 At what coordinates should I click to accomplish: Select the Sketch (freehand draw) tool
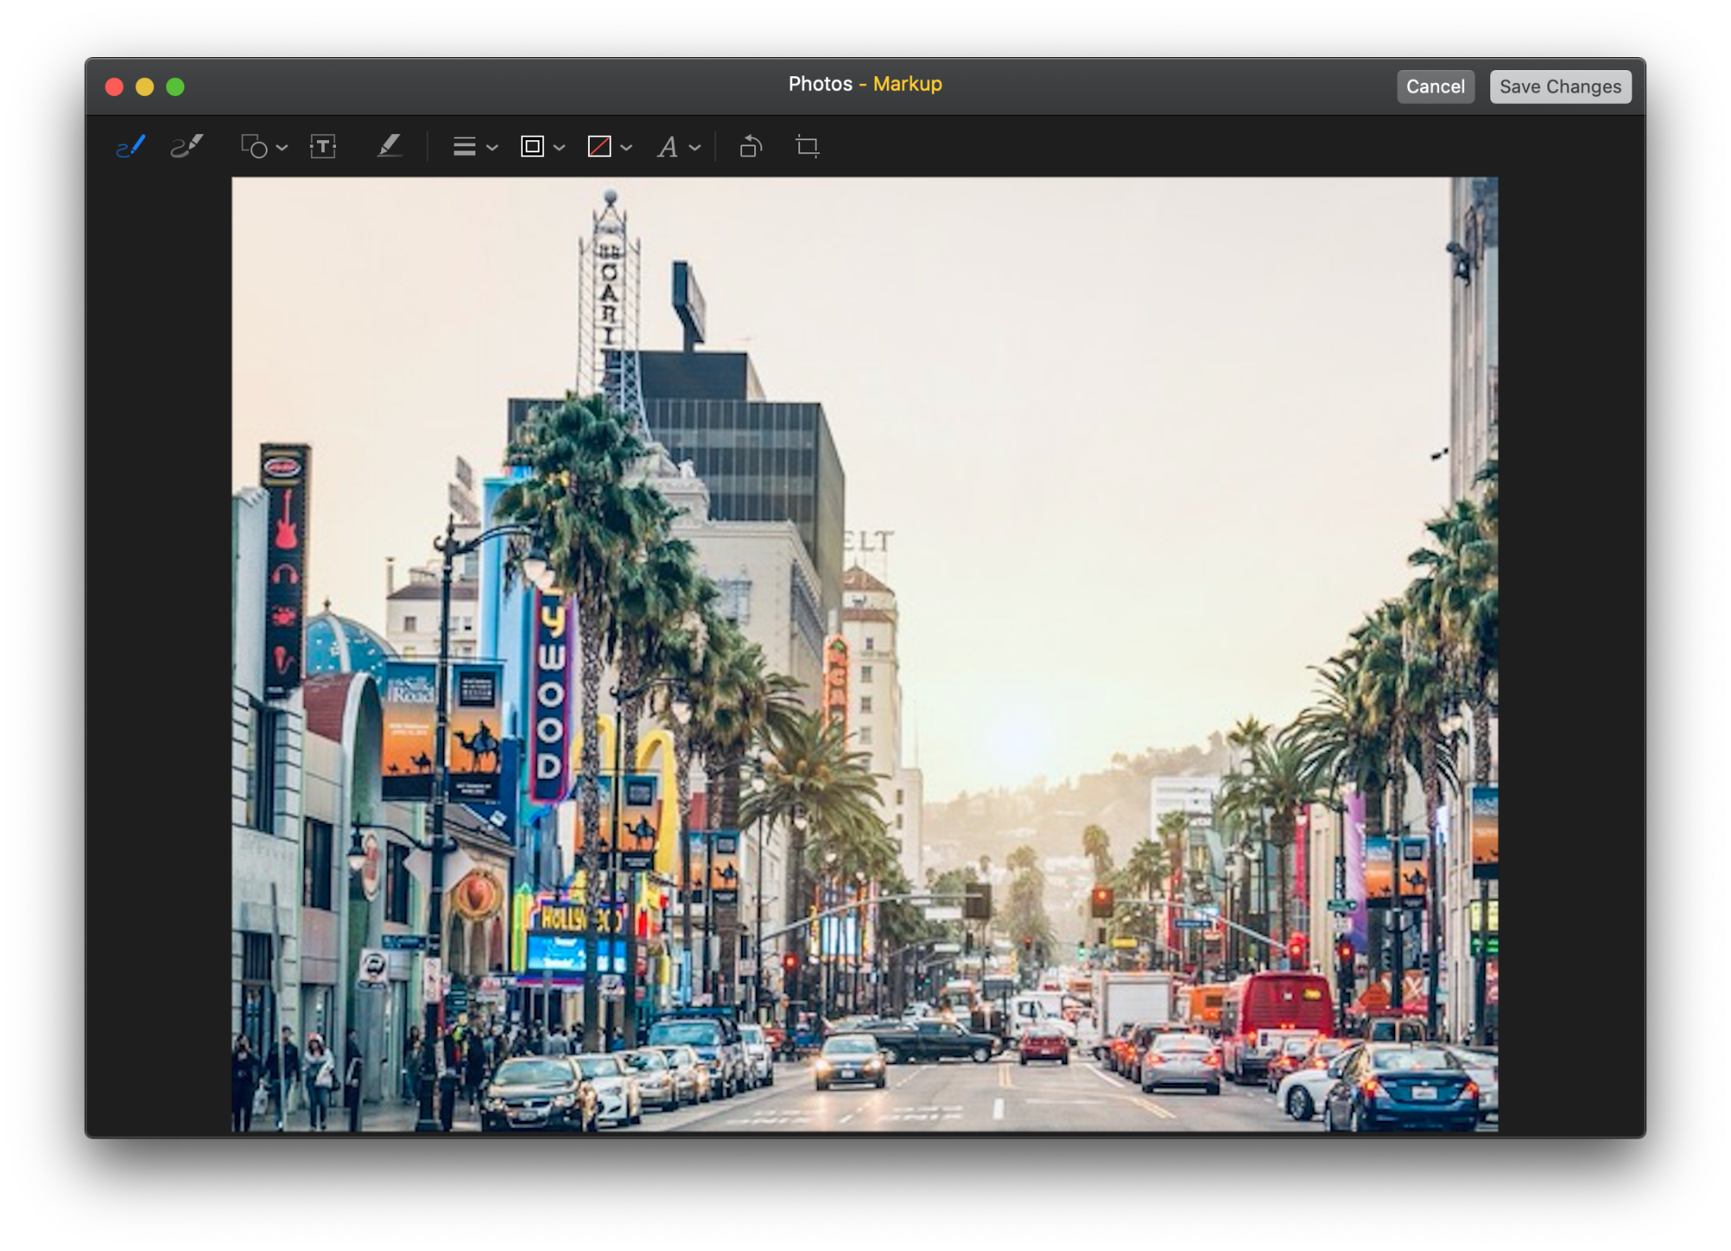(x=131, y=146)
